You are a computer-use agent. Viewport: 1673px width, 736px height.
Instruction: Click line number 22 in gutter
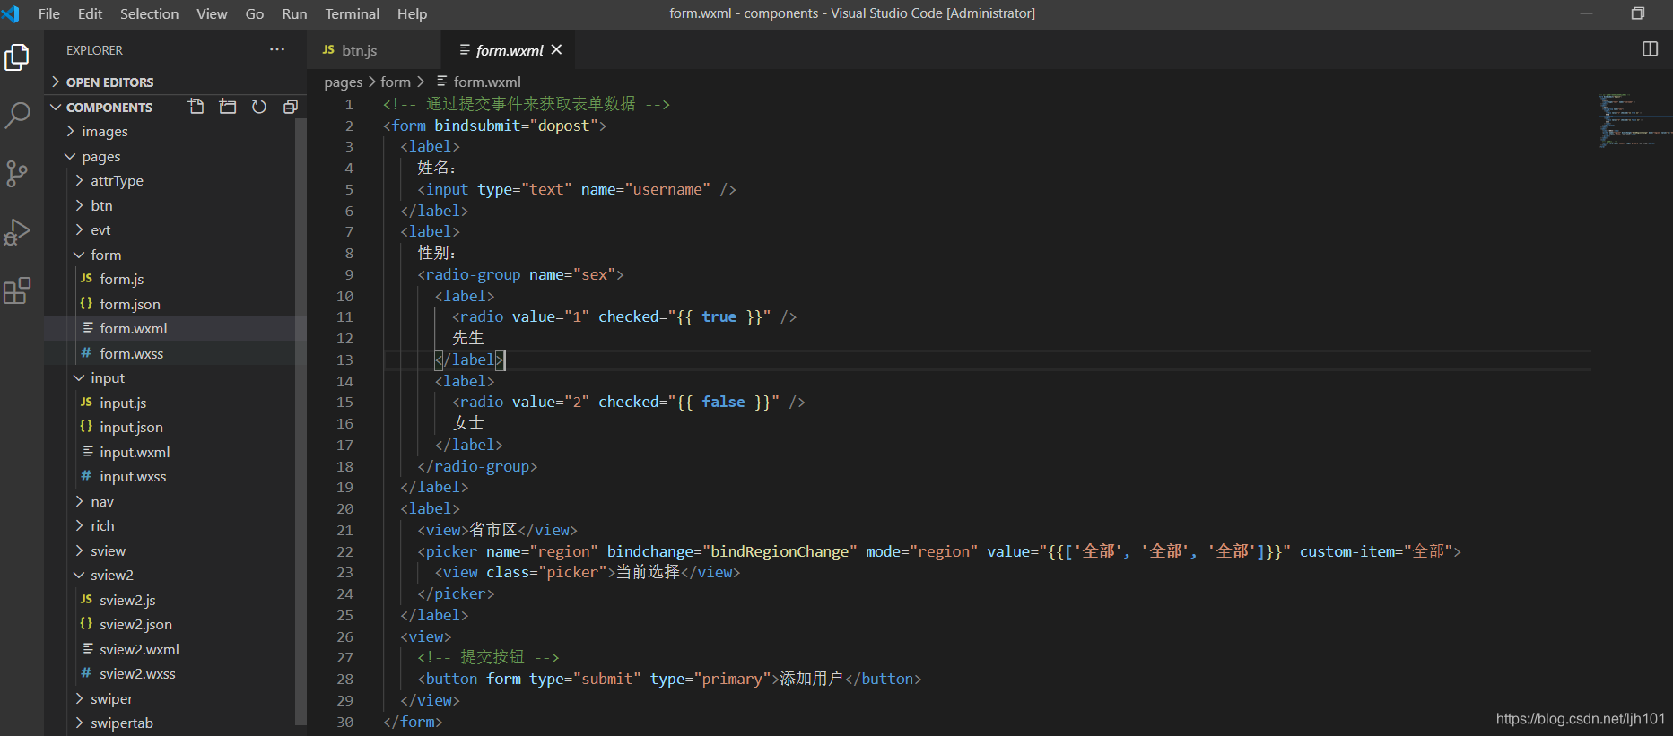click(x=345, y=551)
